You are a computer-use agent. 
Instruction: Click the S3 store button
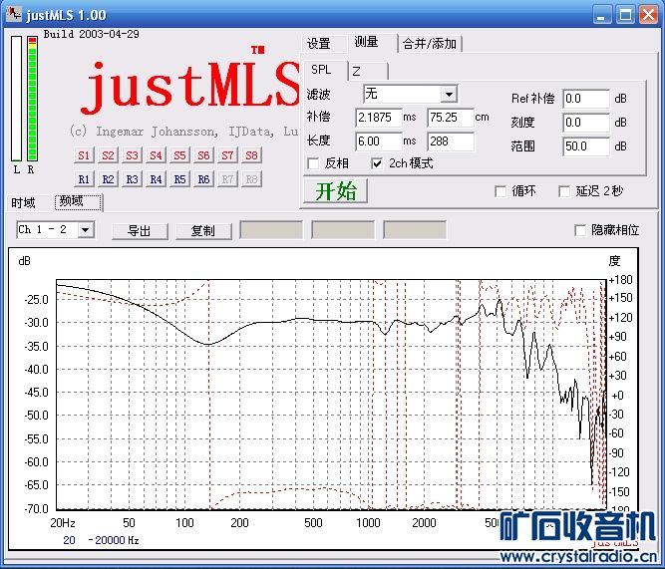click(132, 155)
